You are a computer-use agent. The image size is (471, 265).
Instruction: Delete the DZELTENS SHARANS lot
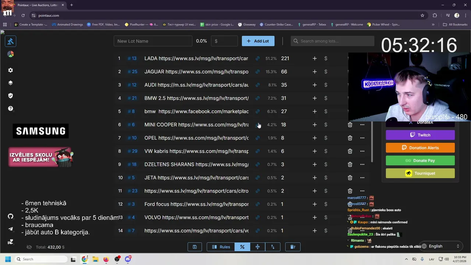click(350, 165)
